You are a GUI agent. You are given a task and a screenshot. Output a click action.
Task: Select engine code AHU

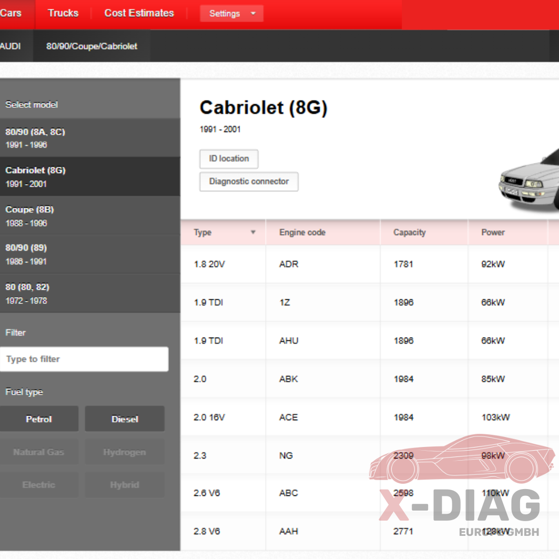point(289,341)
